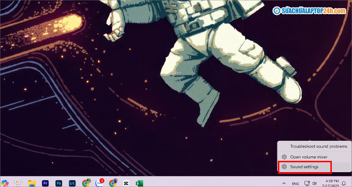
Task: Open File Explorer folder icon
Action: (x=32, y=183)
